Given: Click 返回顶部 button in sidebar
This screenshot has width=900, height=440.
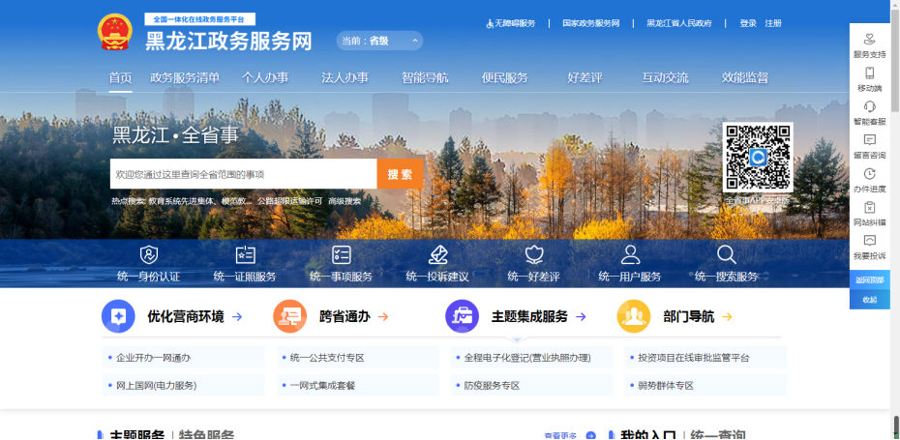Looking at the screenshot, I should [x=870, y=279].
